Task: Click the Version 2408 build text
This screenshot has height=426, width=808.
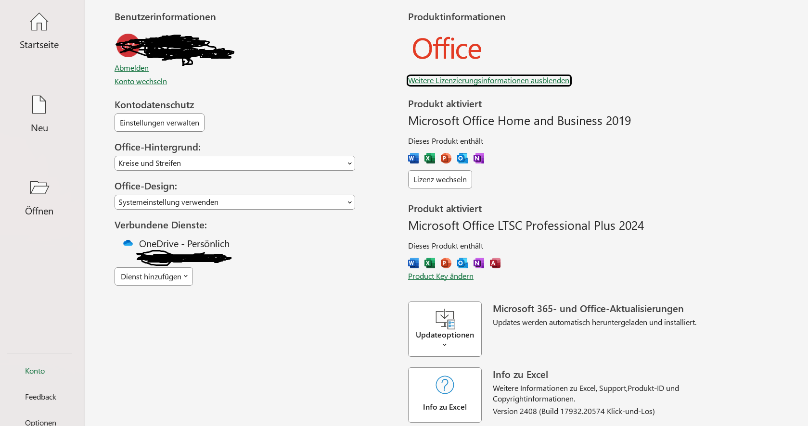Action: click(574, 412)
